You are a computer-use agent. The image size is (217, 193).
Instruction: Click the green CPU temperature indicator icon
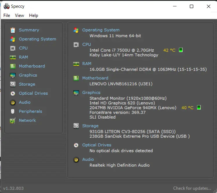click(x=181, y=50)
